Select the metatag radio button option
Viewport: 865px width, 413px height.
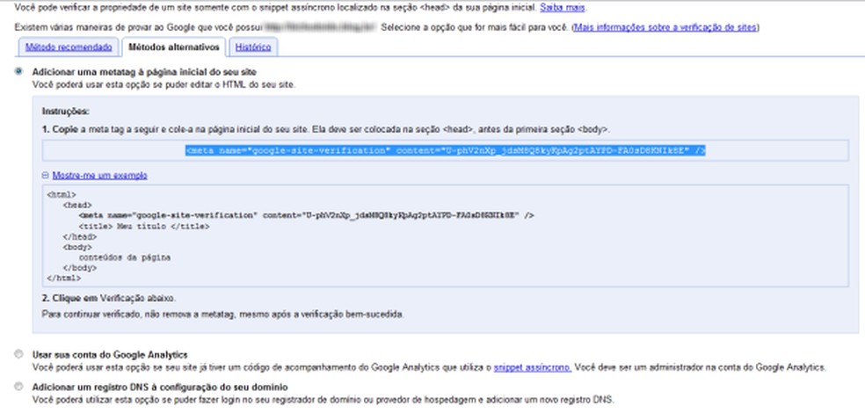point(19,71)
